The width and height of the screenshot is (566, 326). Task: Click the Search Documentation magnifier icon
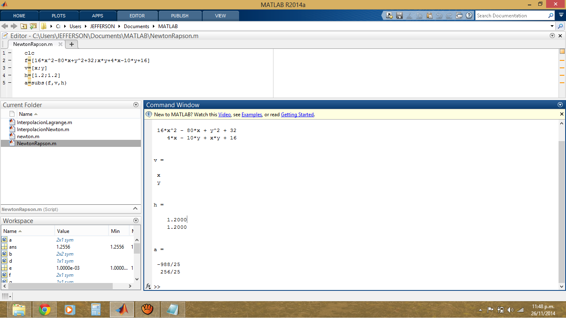(x=551, y=16)
